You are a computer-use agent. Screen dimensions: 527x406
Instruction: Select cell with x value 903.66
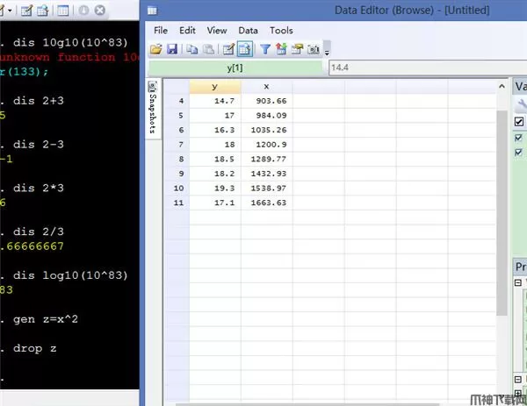point(267,101)
